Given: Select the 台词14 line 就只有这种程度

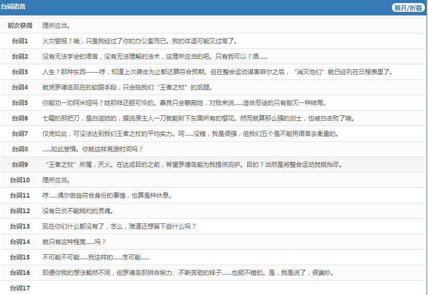Looking at the screenshot, I should click(74, 242).
